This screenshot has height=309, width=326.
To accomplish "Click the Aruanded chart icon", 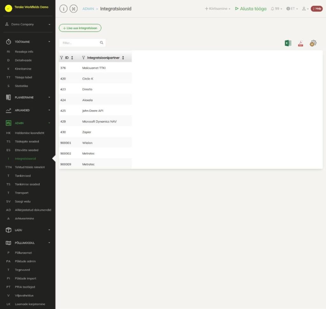I will click(x=8, y=110).
